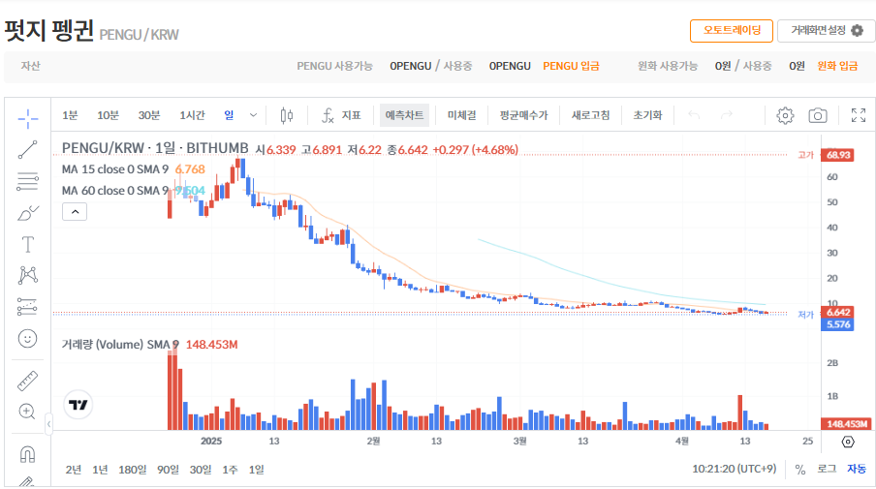
Task: Click the 6.642 current price label
Action: pyautogui.click(x=837, y=312)
